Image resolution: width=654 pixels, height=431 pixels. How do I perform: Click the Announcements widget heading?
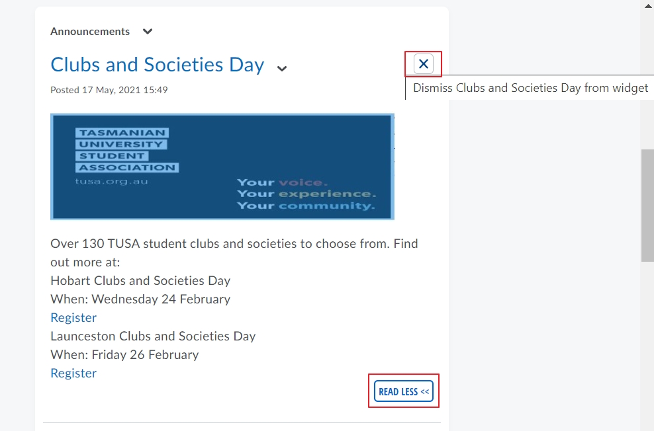(90, 32)
